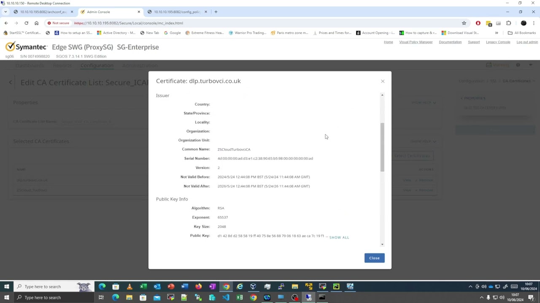Open the Active Directory bookmark

pos(116,33)
